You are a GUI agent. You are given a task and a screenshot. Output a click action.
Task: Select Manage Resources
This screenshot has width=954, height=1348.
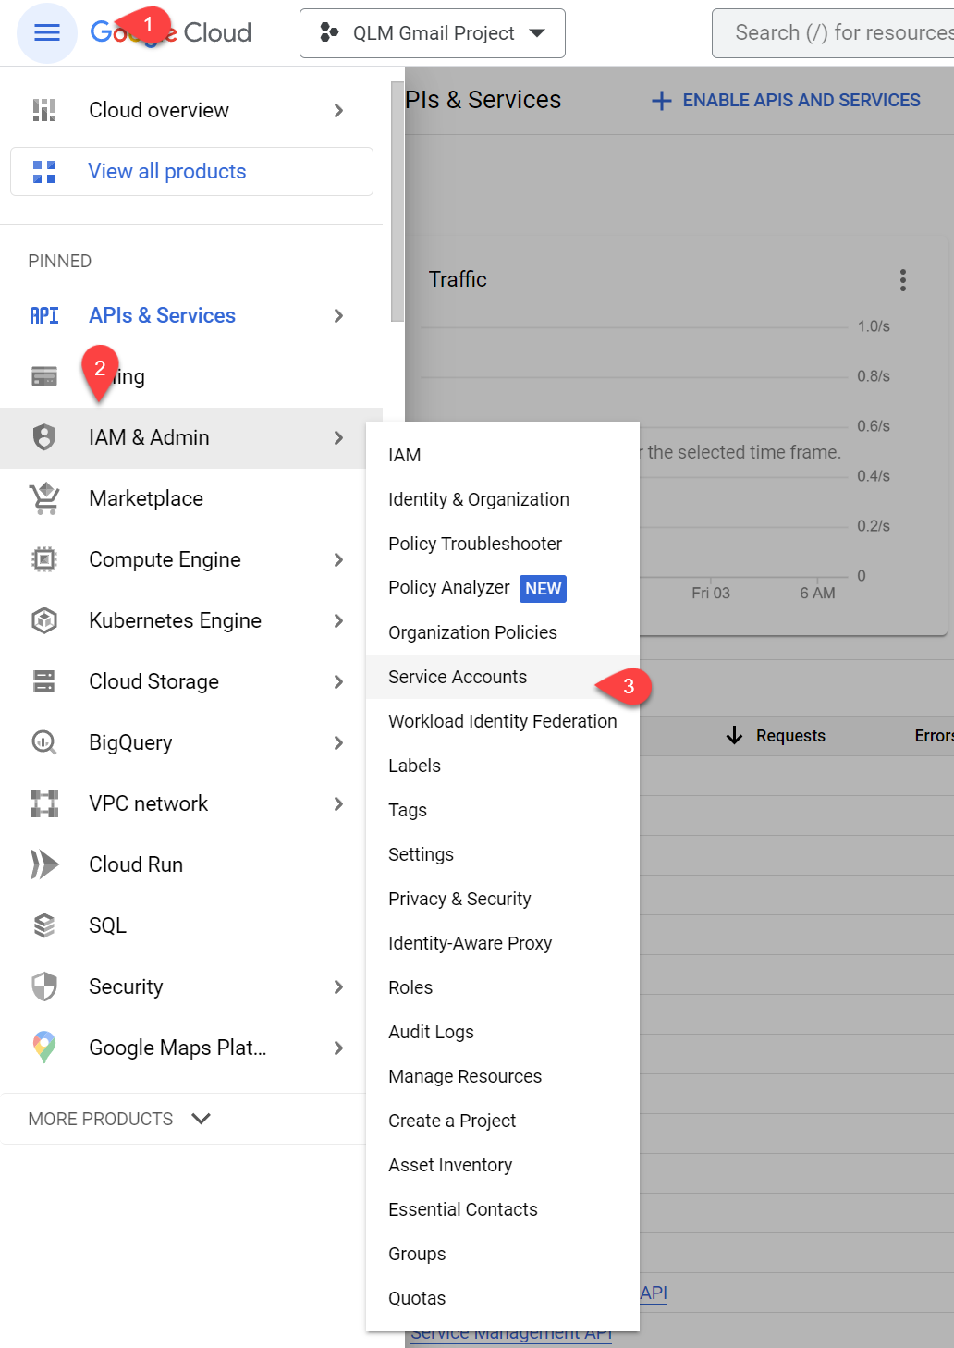click(503, 1076)
